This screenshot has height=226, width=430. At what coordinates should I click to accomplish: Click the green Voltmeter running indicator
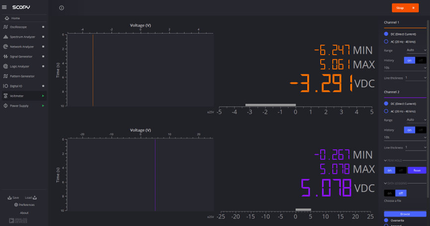click(x=43, y=96)
